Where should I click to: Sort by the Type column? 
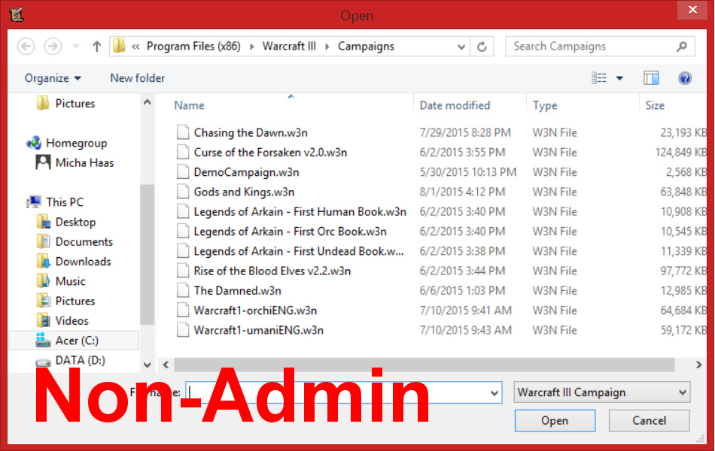point(545,106)
